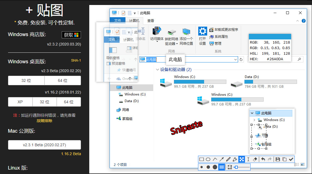Screen dimensions: 312x174
Task: Open the 访问媒体 dropdown
Action: [157, 34]
